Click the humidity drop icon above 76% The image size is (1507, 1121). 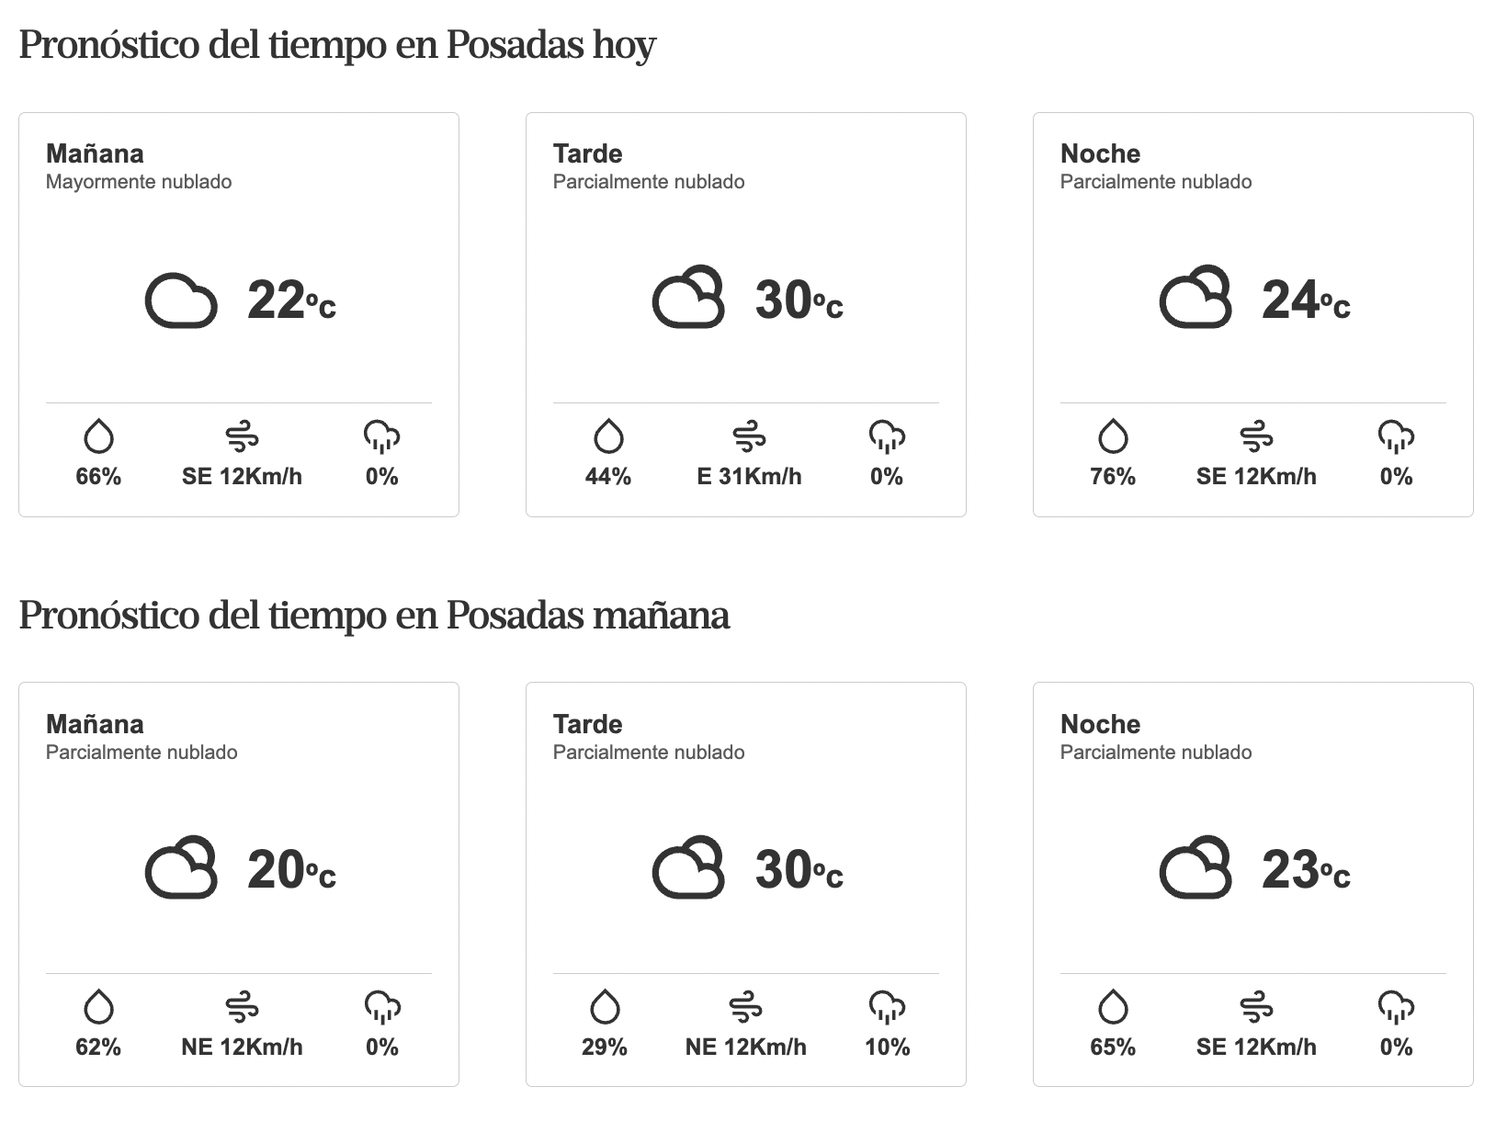[1113, 436]
